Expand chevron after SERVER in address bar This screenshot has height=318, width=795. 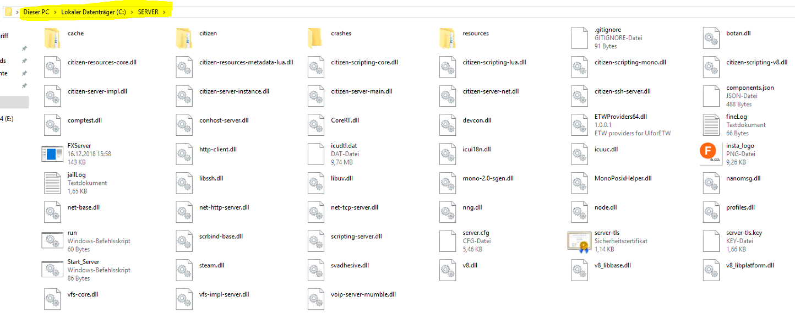point(165,12)
